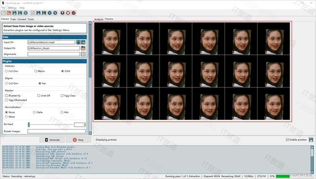The image size is (316, 179).
Task: Browse for Output Dir folder icon
Action: [x=83, y=48]
